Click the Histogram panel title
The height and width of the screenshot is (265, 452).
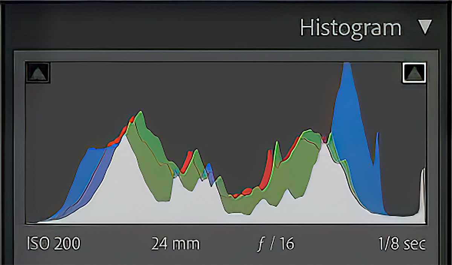[350, 28]
